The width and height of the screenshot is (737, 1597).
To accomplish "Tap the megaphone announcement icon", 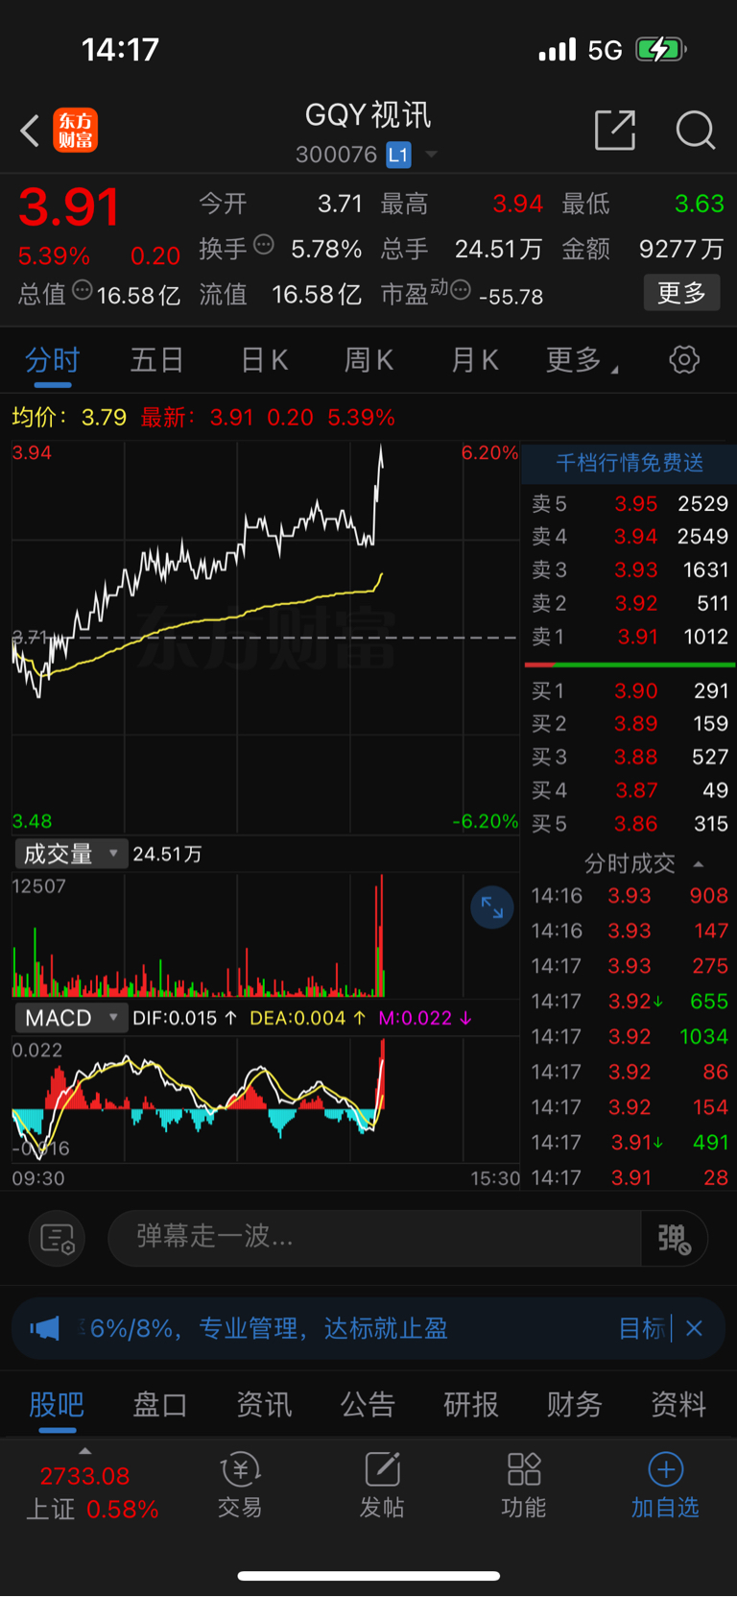I will (x=44, y=1328).
